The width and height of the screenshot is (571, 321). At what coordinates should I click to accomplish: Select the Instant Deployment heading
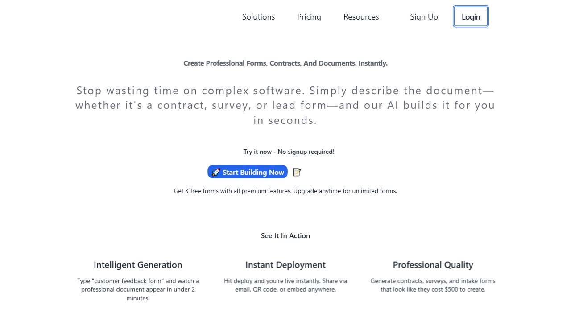pos(285,265)
